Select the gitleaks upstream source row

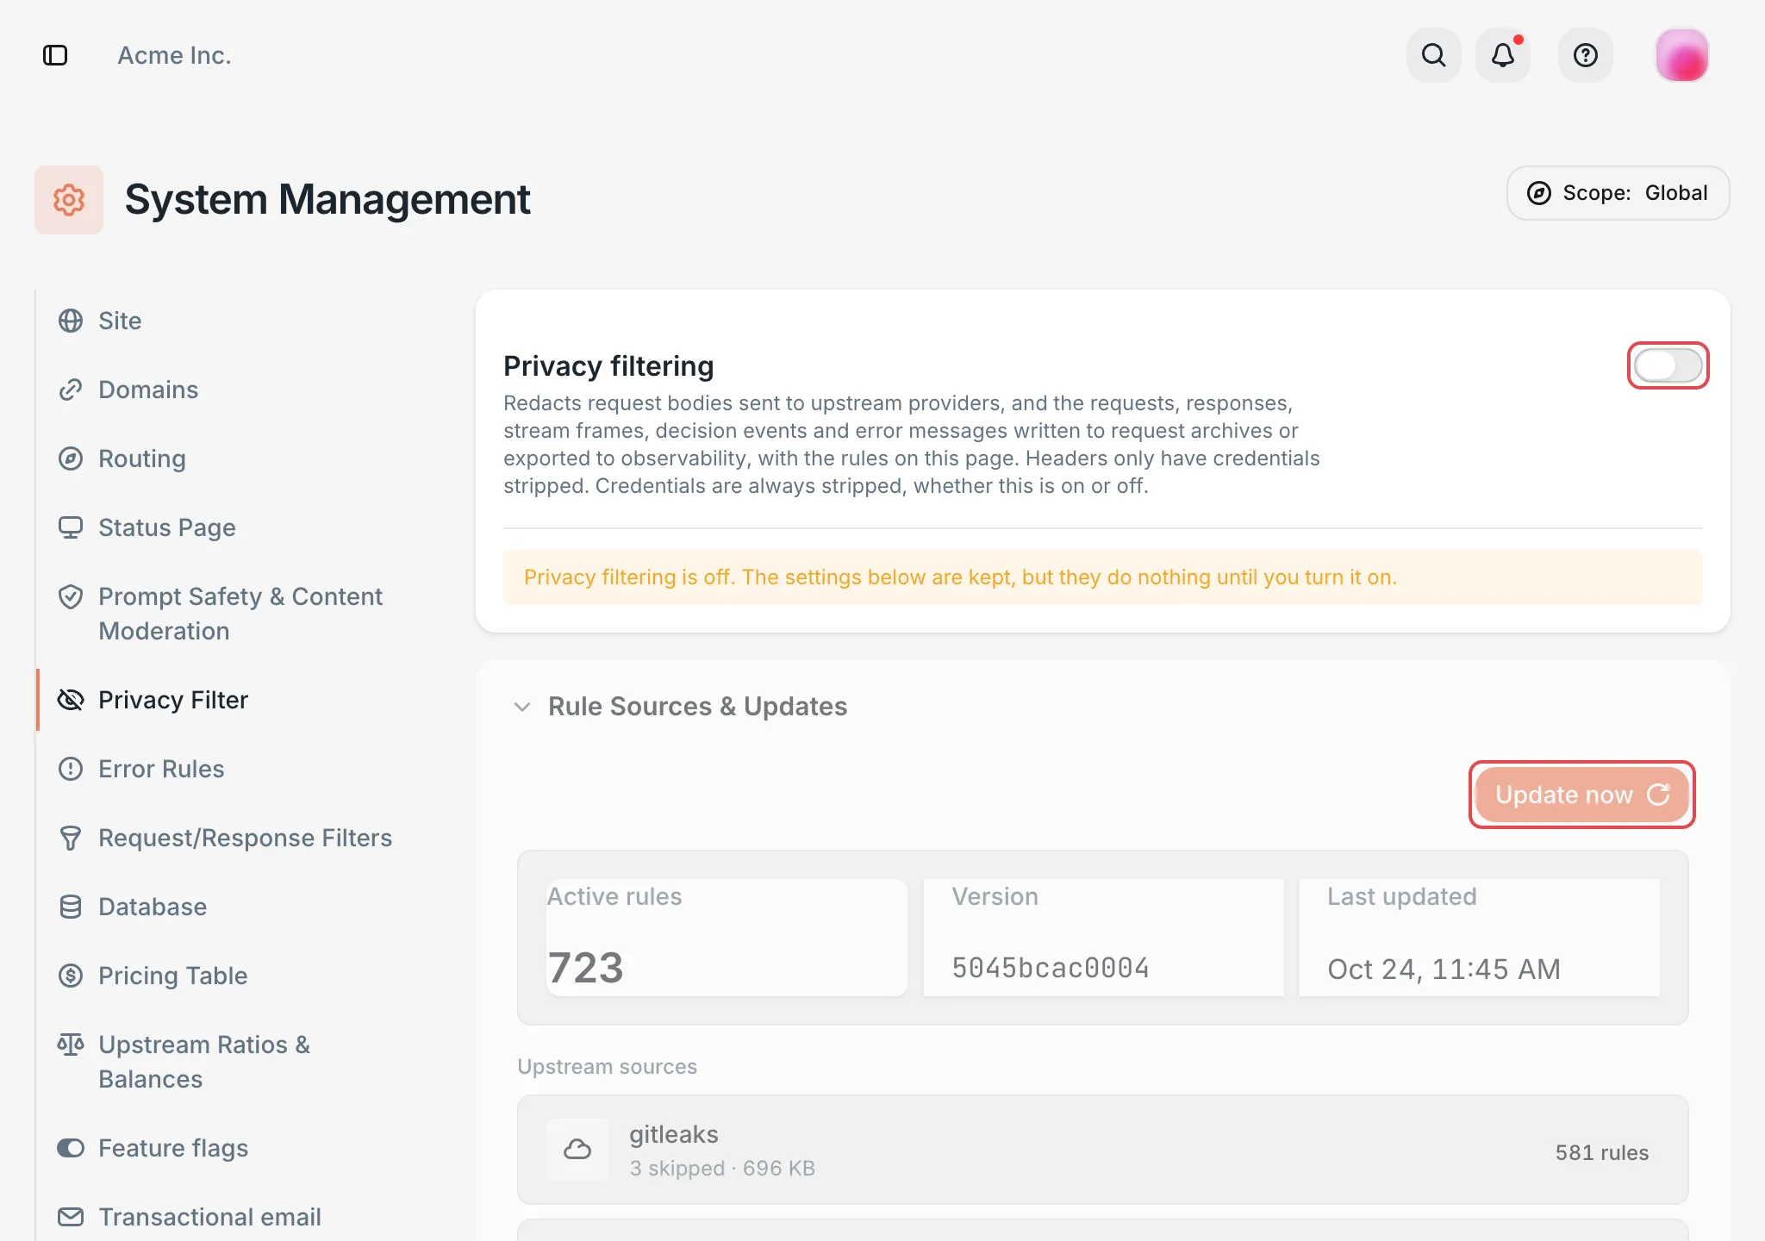click(x=1102, y=1150)
